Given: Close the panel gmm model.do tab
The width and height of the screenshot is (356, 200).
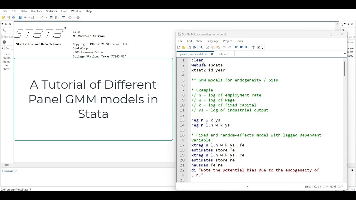Looking at the screenshot, I should [212, 54].
